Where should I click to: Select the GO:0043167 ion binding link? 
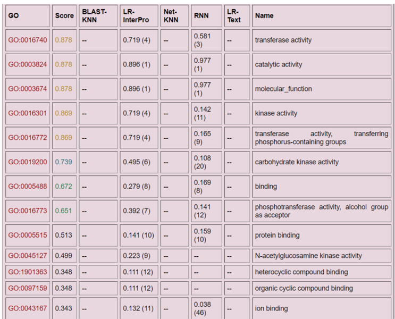[x=28, y=308]
